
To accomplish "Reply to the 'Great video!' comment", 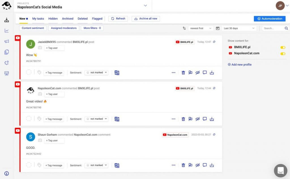I will [x=205, y=119].
